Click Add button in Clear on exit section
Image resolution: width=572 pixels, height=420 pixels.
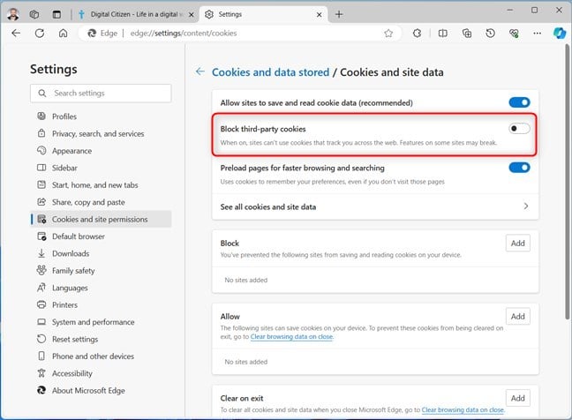(x=517, y=398)
